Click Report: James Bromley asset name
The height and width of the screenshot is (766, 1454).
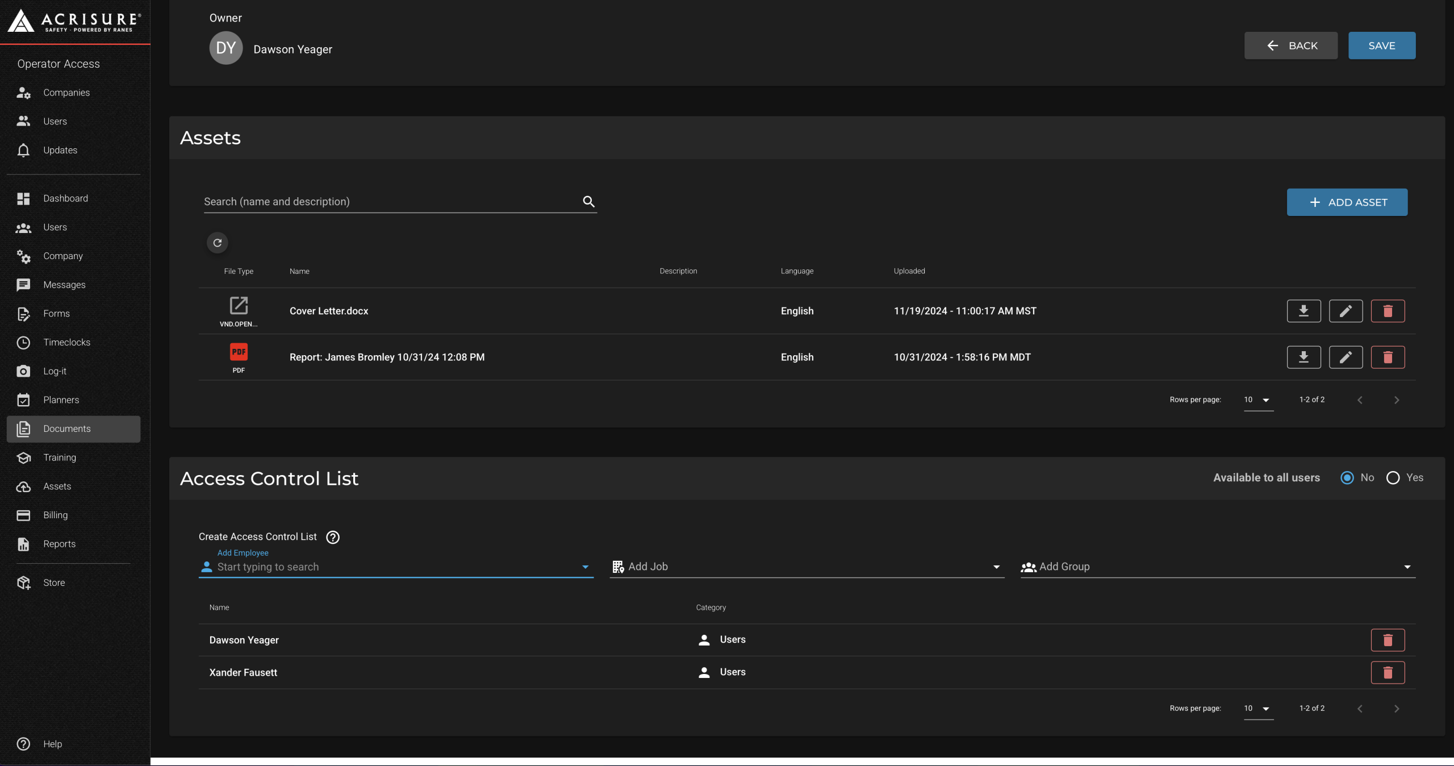[387, 357]
